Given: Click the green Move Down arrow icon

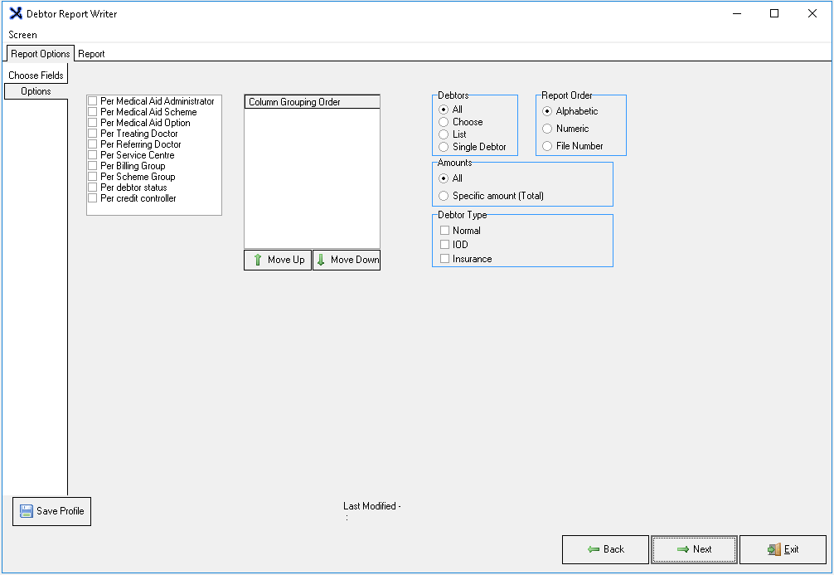Looking at the screenshot, I should 321,260.
